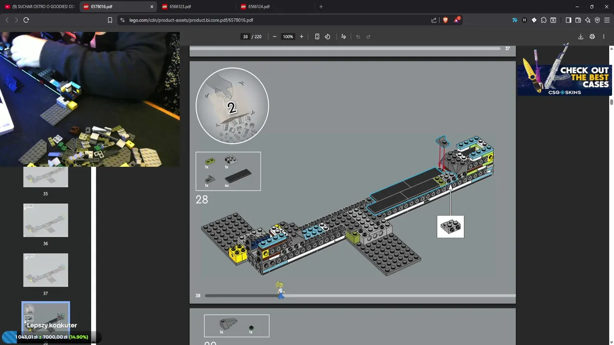Zoom out of the PDF
The height and width of the screenshot is (345, 614).
[274, 36]
